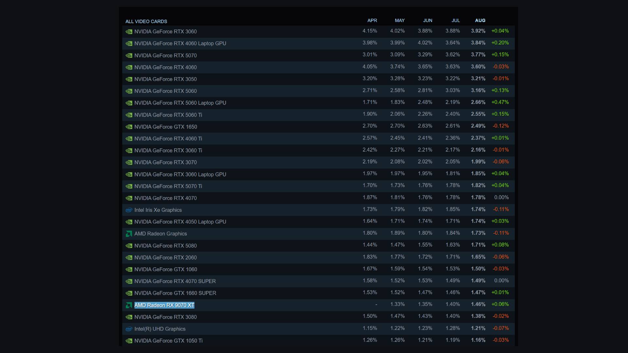Click the +0.47% change for RTX 5060 Laptop GPU

pyautogui.click(x=500, y=102)
